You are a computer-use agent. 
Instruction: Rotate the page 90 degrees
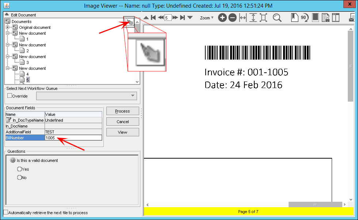pos(304,18)
